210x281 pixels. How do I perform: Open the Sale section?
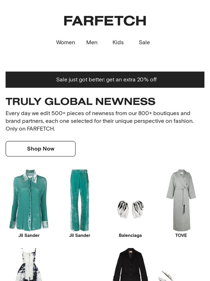[144, 42]
